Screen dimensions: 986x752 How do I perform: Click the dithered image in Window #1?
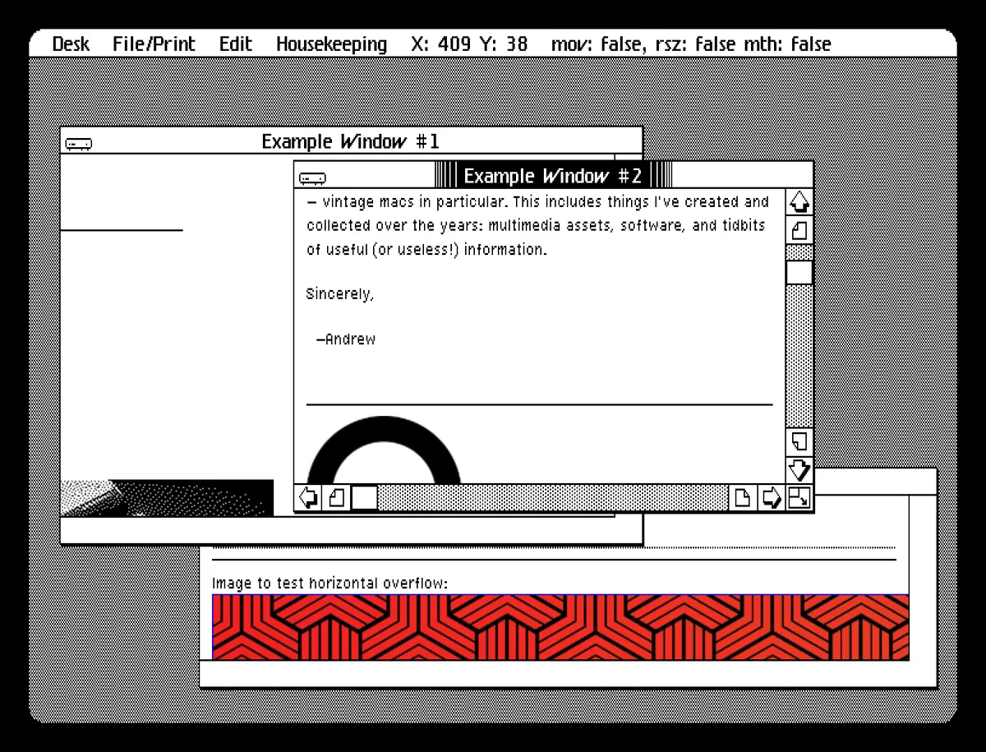click(x=166, y=498)
